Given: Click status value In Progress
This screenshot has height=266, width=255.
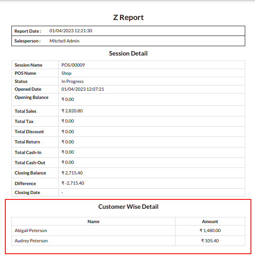Looking at the screenshot, I should coord(73,81).
